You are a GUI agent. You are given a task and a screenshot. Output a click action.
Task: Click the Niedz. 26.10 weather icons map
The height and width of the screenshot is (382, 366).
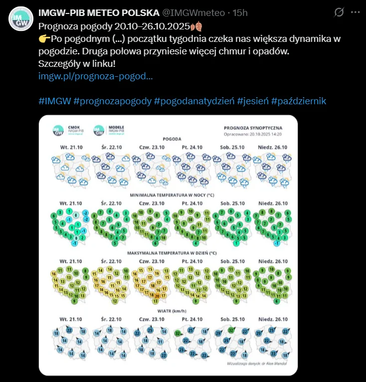[x=273, y=168]
